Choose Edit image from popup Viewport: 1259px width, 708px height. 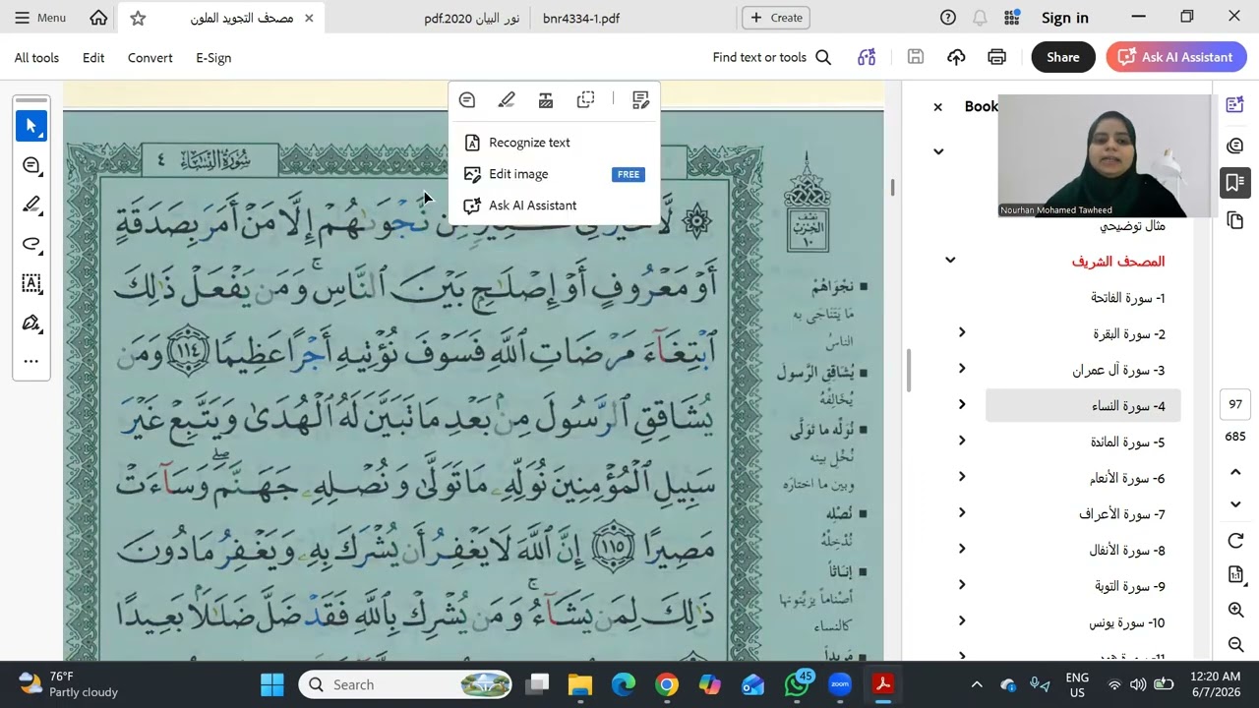554,174
